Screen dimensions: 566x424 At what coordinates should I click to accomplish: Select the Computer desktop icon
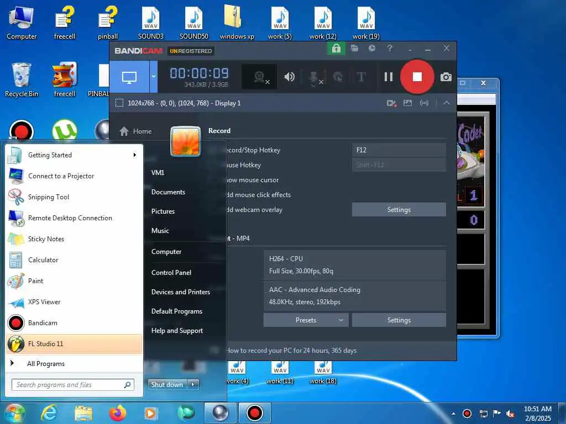tap(22, 23)
